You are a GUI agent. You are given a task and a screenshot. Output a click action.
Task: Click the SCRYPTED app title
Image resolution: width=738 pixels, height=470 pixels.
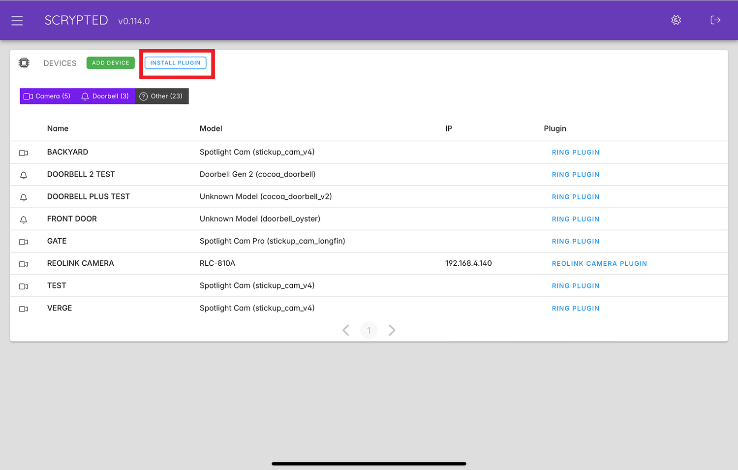coord(76,20)
